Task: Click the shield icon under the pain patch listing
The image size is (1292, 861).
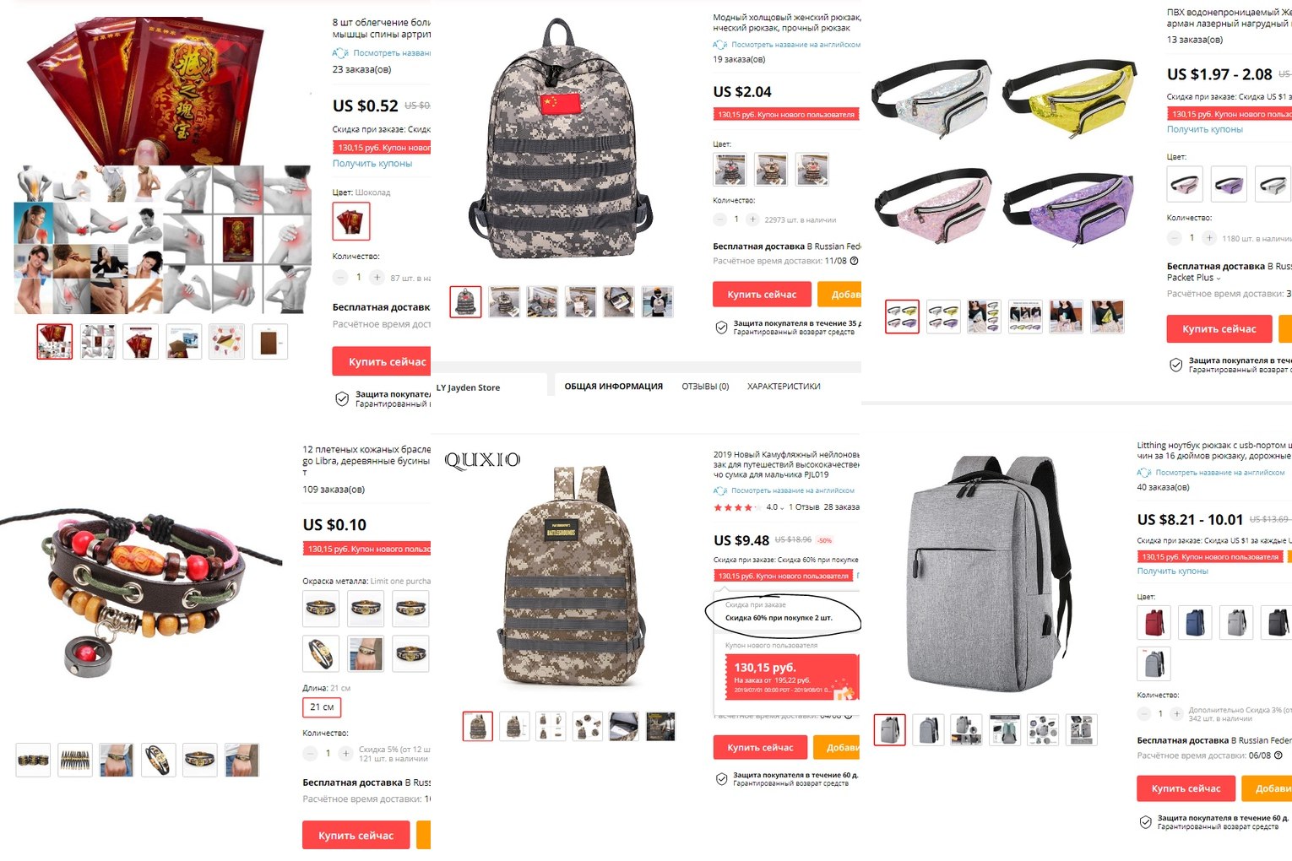Action: pos(342,399)
